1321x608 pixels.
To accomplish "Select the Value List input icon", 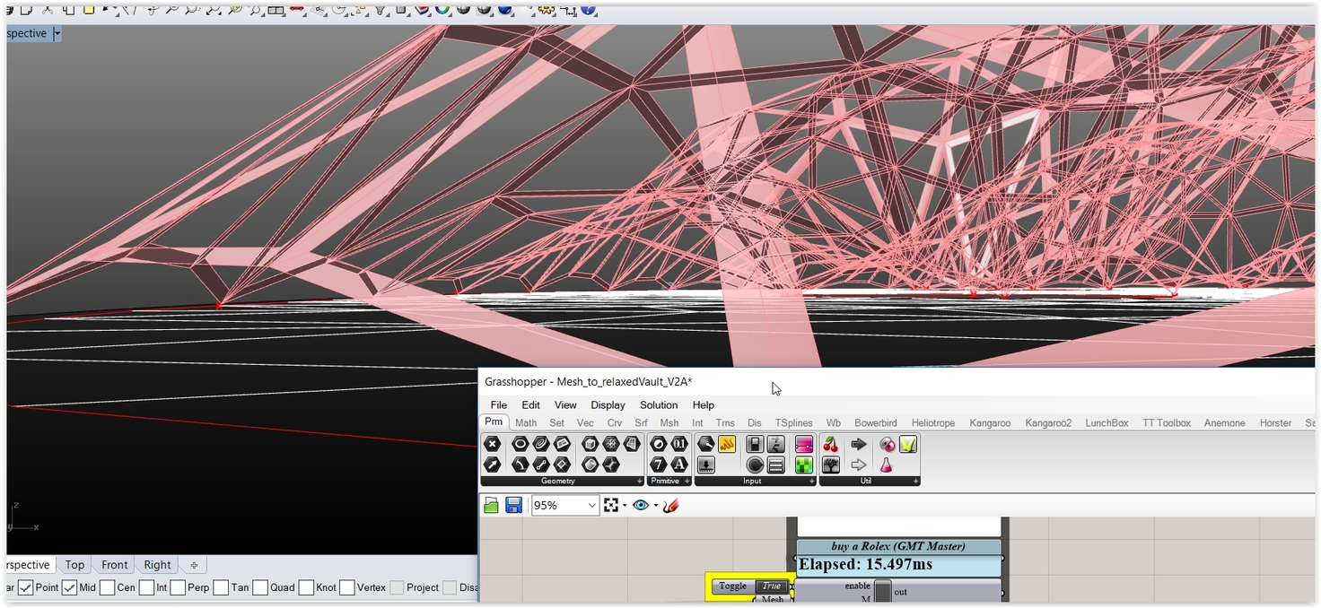I will click(x=776, y=465).
